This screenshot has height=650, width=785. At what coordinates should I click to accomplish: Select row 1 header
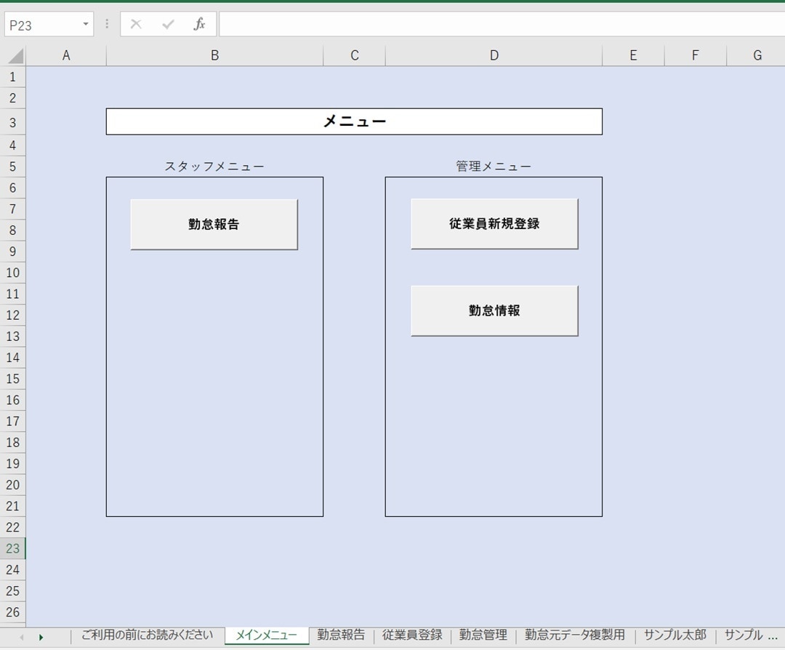coord(12,77)
